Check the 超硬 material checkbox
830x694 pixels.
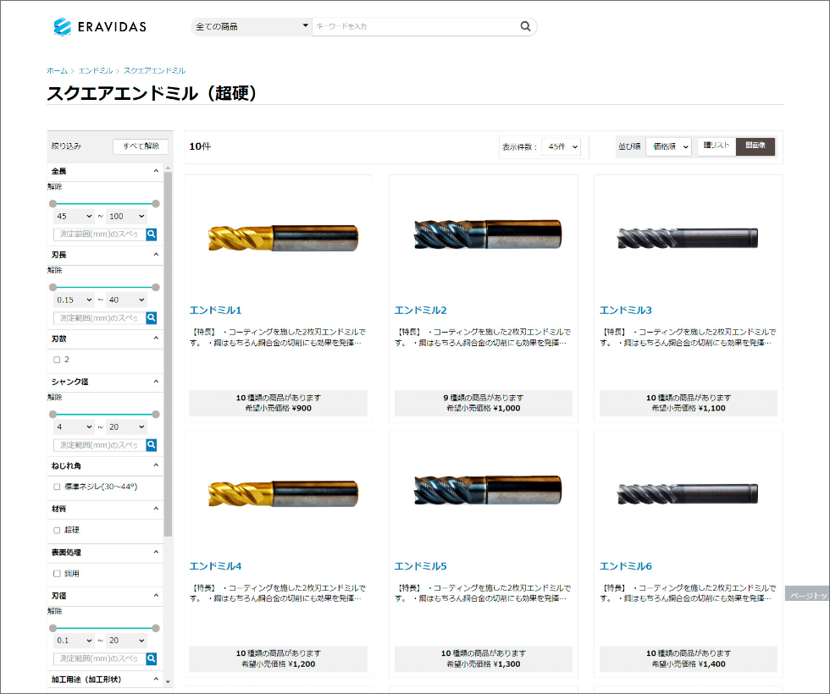(58, 530)
